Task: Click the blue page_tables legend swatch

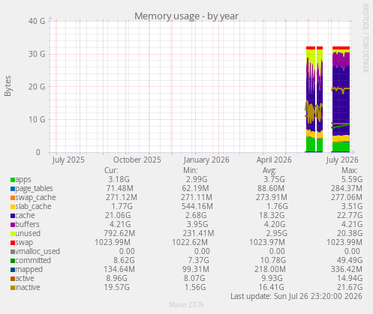Action: click(x=13, y=189)
